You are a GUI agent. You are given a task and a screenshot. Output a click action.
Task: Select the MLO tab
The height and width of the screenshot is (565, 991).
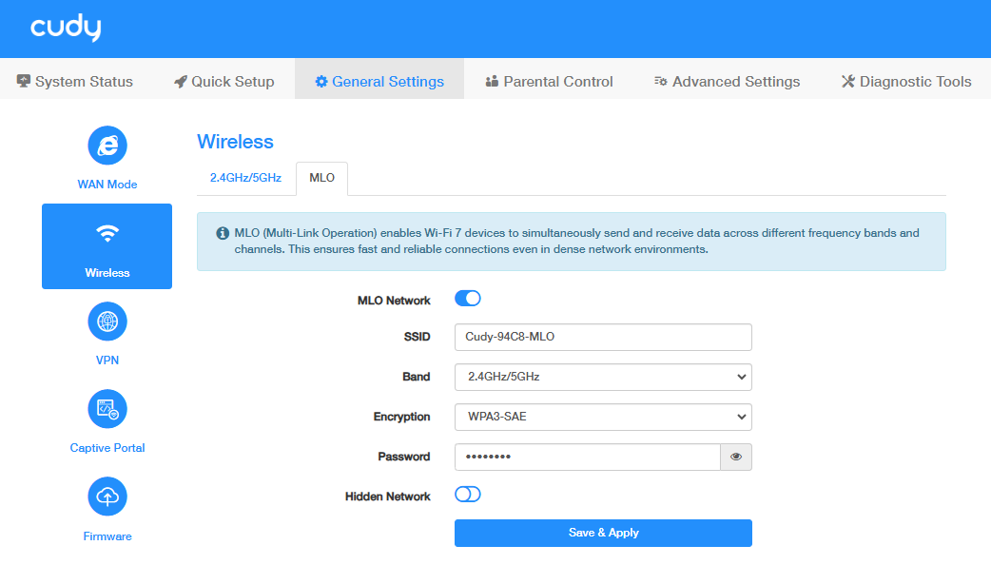click(321, 178)
